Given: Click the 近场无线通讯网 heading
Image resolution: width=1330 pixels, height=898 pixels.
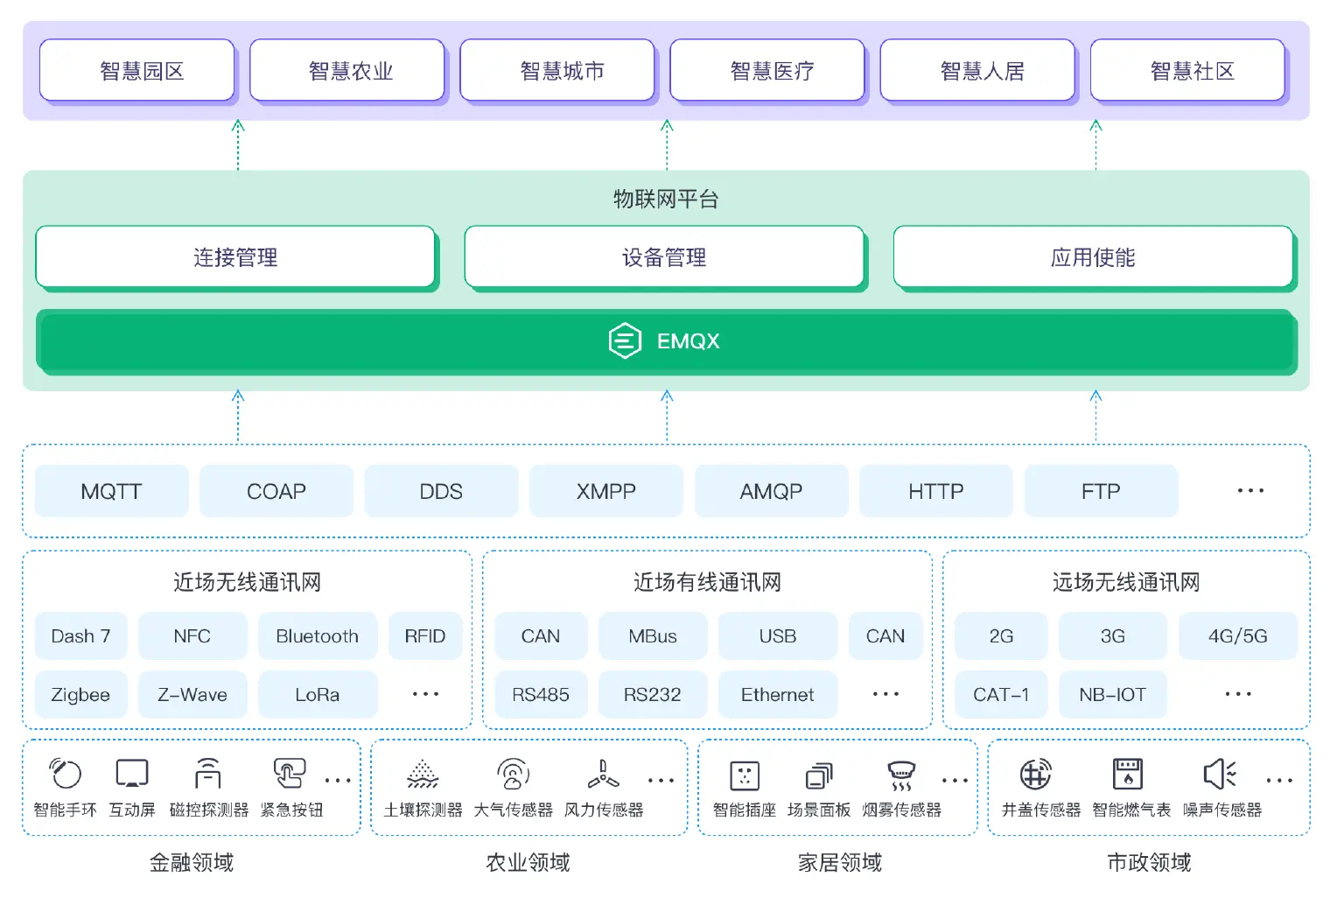Looking at the screenshot, I should tap(247, 582).
